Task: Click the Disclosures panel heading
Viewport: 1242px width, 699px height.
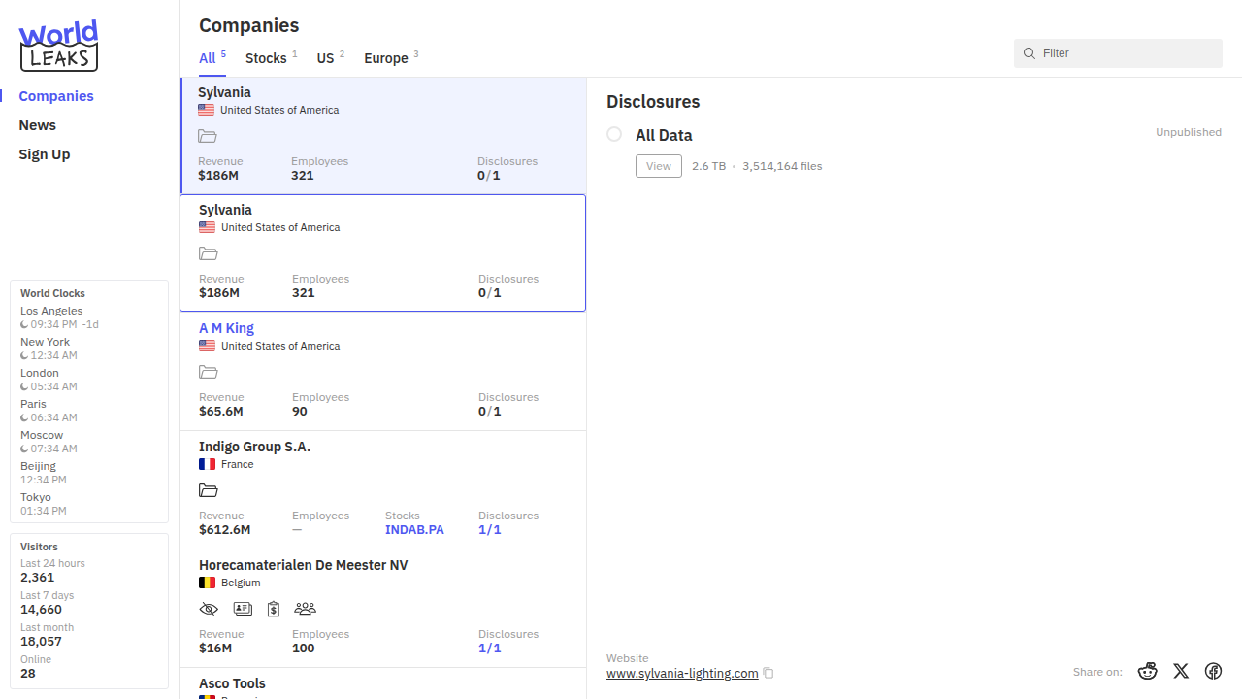Action: point(653,102)
